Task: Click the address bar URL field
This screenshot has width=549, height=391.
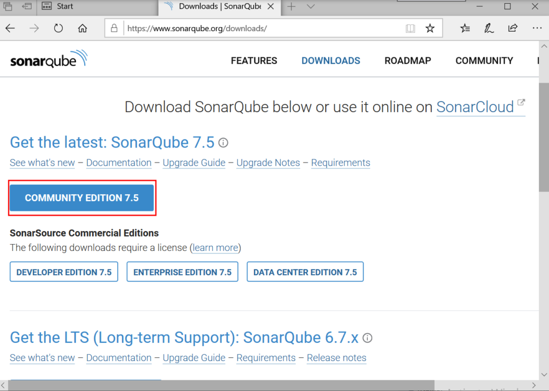Action: point(263,28)
